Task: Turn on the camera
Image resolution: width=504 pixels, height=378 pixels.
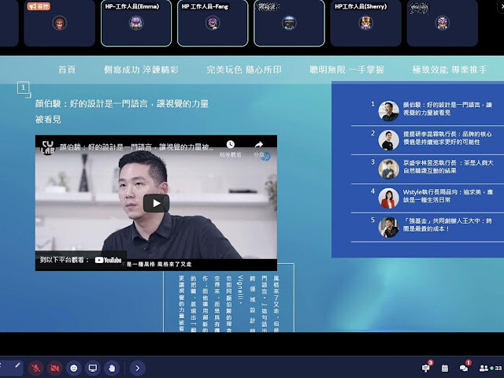Action: [54, 368]
